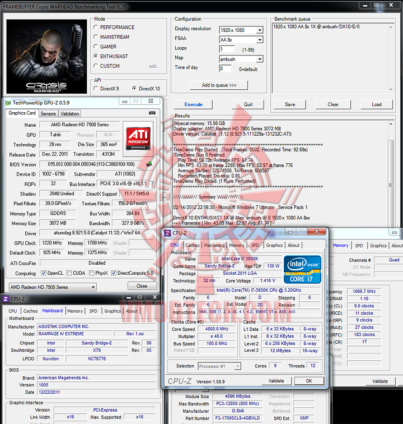Click the GPU-Z camera screenshot icon

[152, 113]
